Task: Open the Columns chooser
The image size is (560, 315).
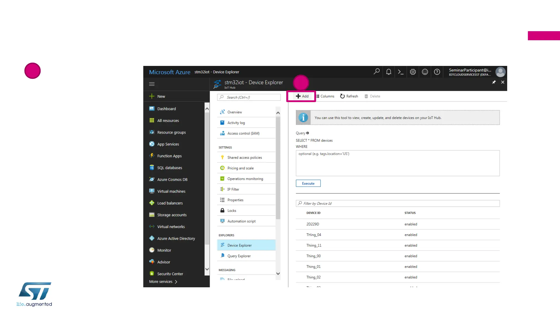Action: point(325,96)
